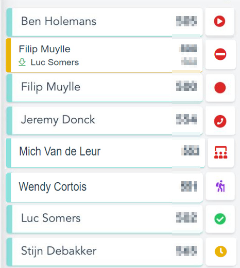Viewport: 240px width, 268px height.
Task: Click the yellow clock icon beside Stijn Debakker
Action: [x=220, y=251]
